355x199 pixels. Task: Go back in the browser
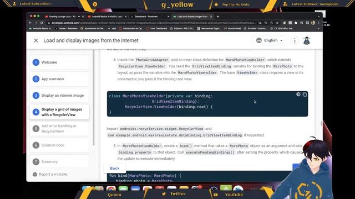(x=30, y=23)
